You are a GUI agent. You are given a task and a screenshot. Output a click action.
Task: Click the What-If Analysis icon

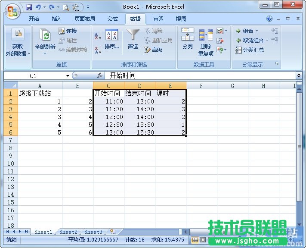coord(220,50)
